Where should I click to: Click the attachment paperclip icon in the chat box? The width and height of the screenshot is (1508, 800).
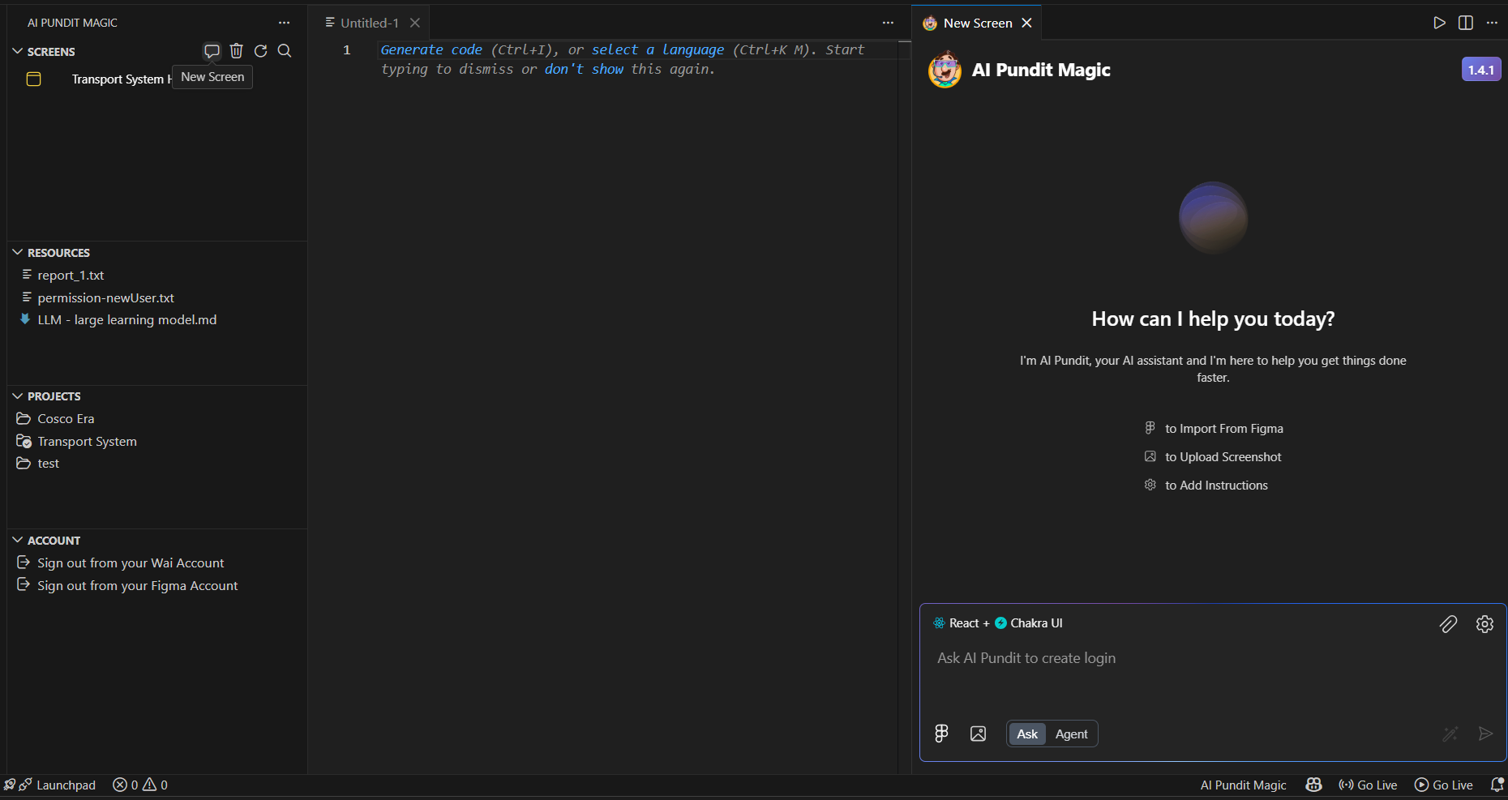tap(1448, 624)
